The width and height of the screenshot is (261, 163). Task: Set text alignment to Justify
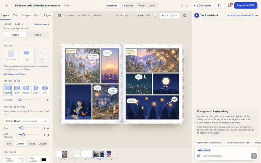tap(43, 144)
